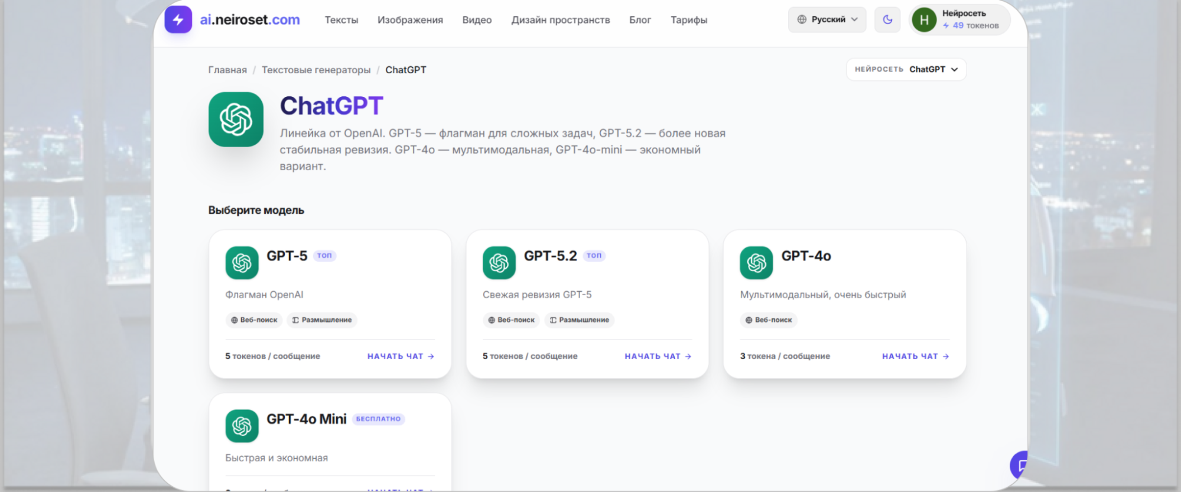Click Веб-поиск tag on GPT-5.2 card
The height and width of the screenshot is (492, 1181).
click(x=512, y=320)
